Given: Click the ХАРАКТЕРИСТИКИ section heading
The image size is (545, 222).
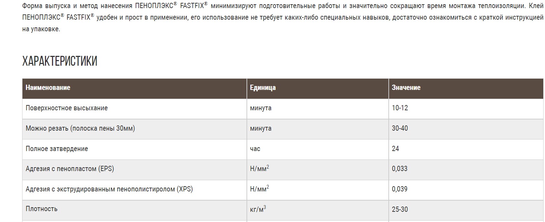Looking at the screenshot, I should pos(60,61).
